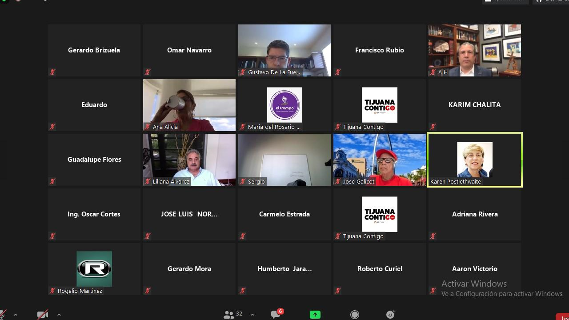This screenshot has width=569, height=320.
Task: Click the name Francisco Rubio
Action: [380, 50]
